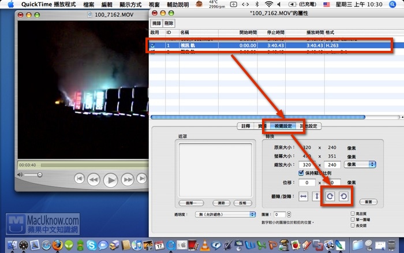Viewport: 404px width, 253px height.
Task: Enable the 高品質 checkbox
Action: tap(353, 214)
